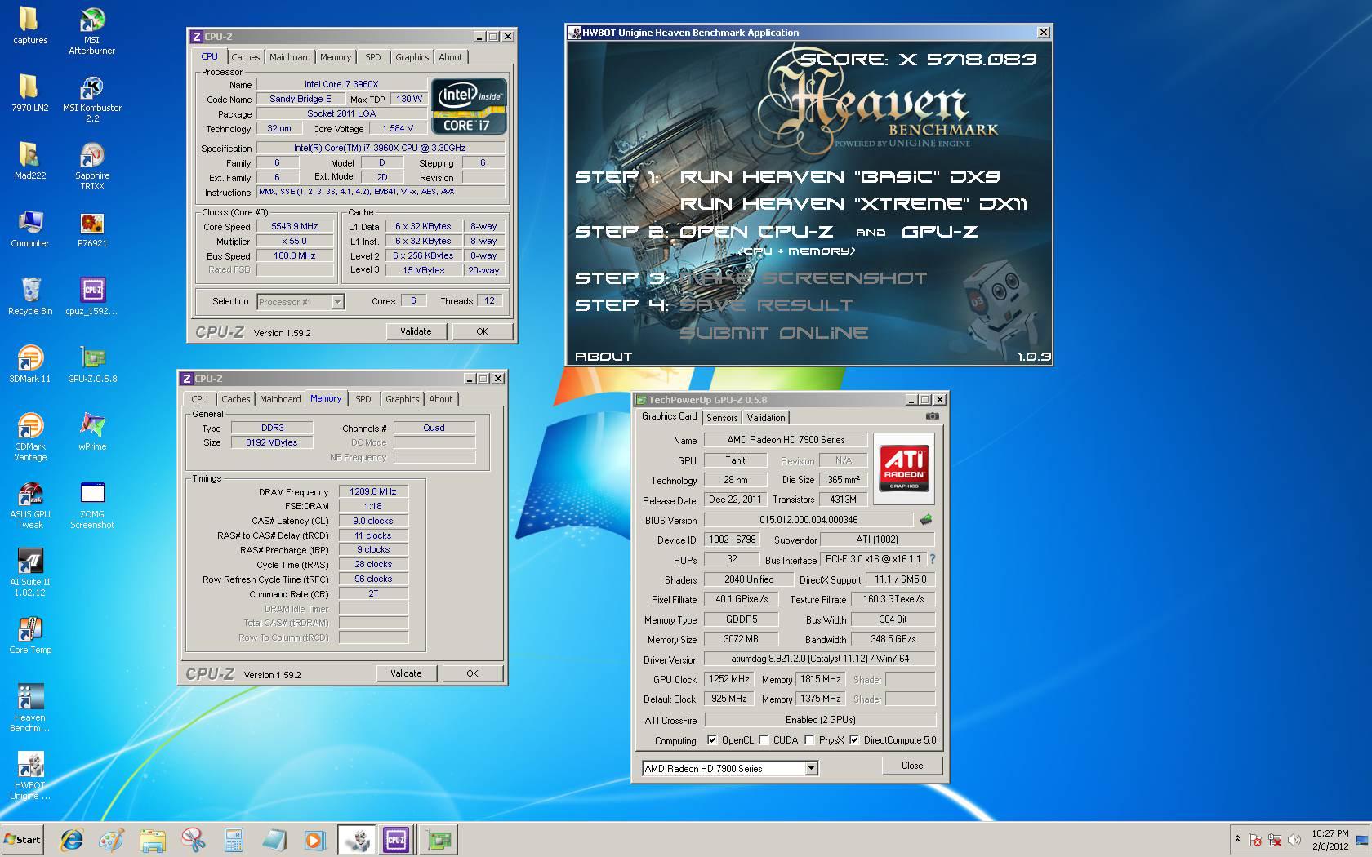1372x857 pixels.
Task: Click Validate in the lower CPU-Z window
Action: tap(406, 673)
